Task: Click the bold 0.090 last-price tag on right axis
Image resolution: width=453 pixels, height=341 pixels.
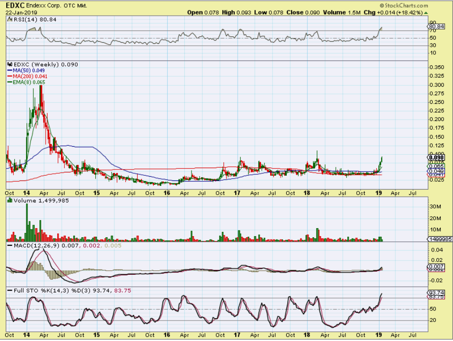Action: [436, 158]
